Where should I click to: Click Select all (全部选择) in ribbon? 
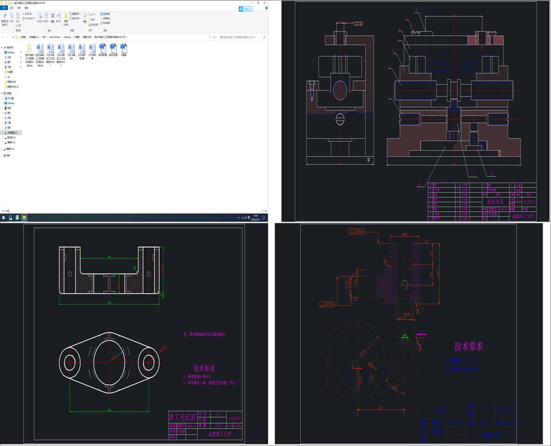[105, 14]
